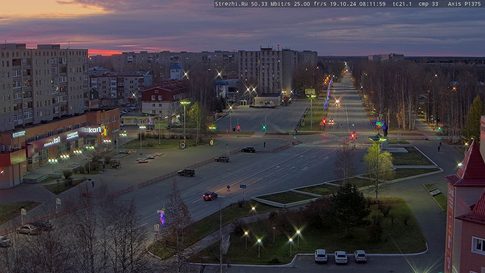Click the "25.00 fr/s" frame rate readout

[x=311, y=4]
